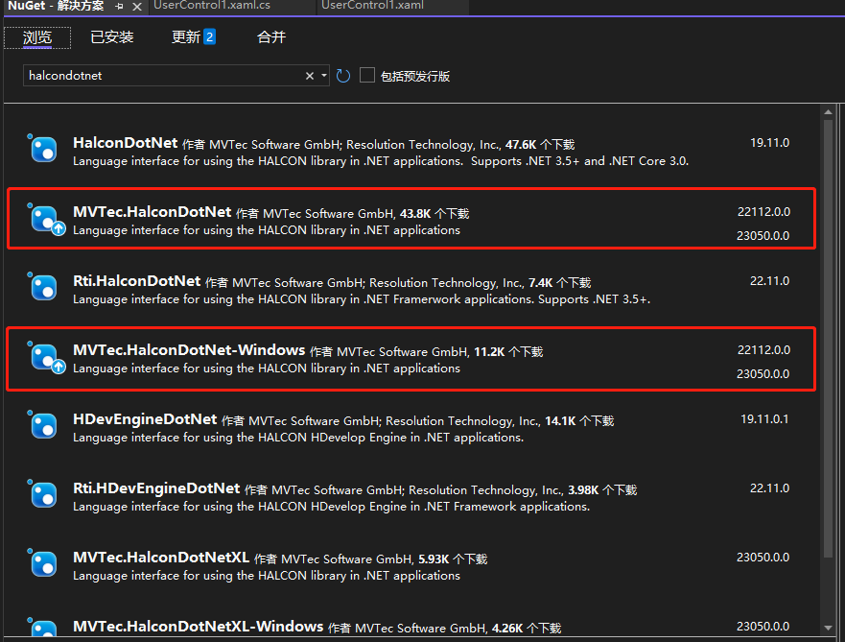The height and width of the screenshot is (642, 845).
Task: Close the NuGet solution tab
Action: coord(137,7)
